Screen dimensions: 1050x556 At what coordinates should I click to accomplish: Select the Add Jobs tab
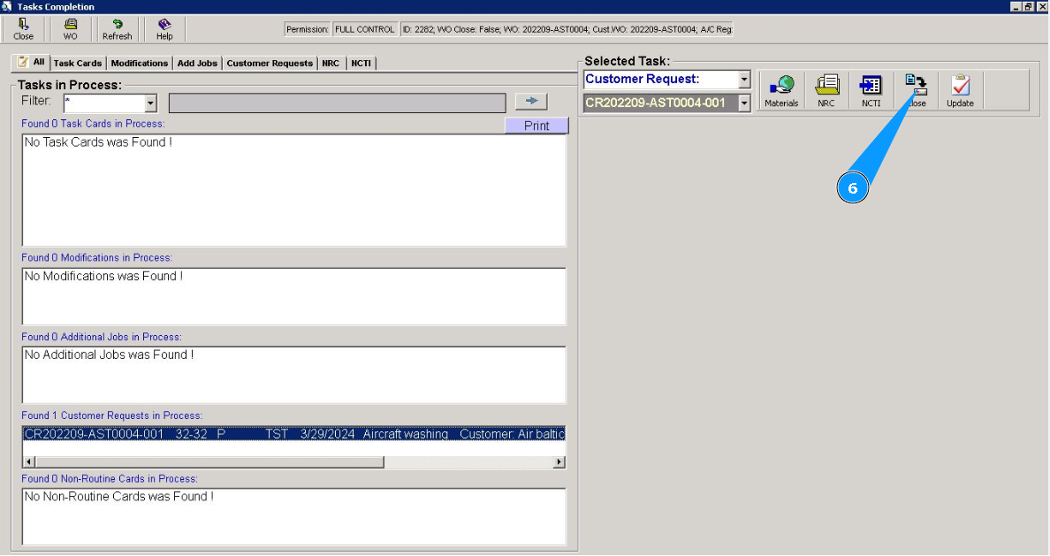click(x=197, y=63)
